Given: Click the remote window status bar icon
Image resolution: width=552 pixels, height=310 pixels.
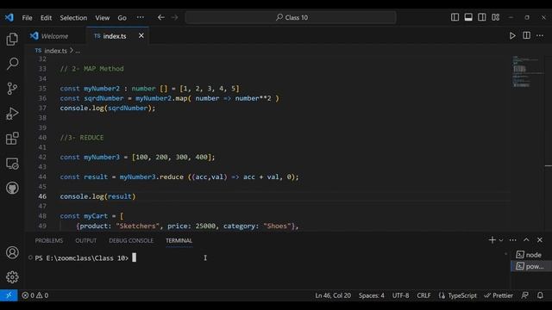Looking at the screenshot, I should pos(9,295).
